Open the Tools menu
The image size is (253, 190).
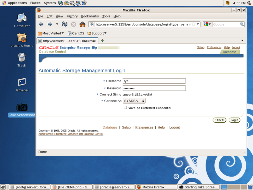tap(106, 16)
